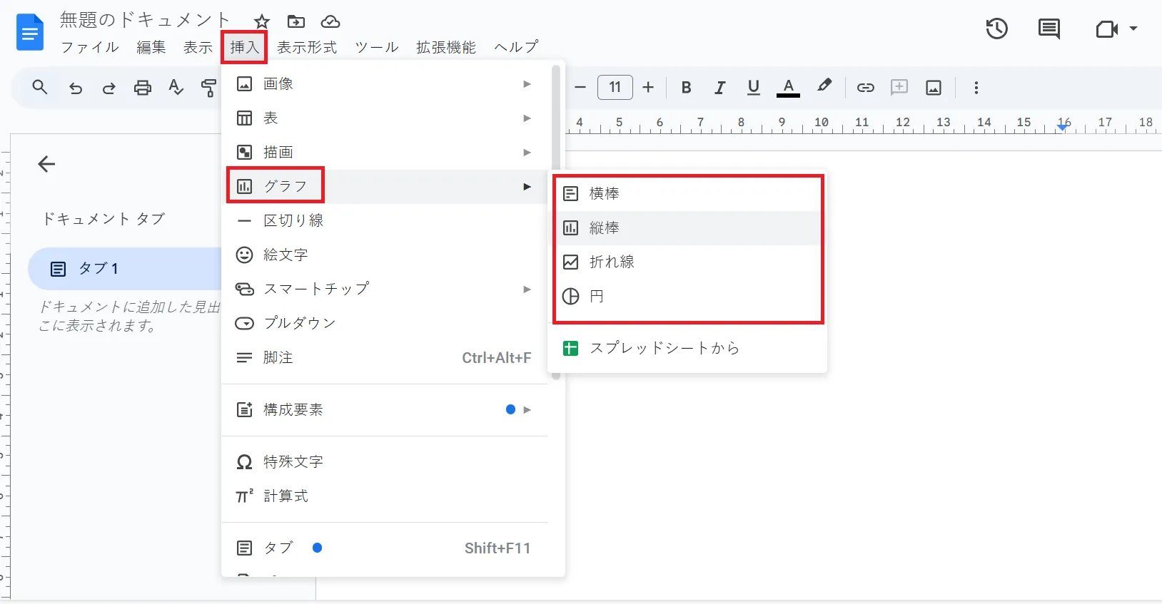Toggle italic formatting

pos(719,88)
